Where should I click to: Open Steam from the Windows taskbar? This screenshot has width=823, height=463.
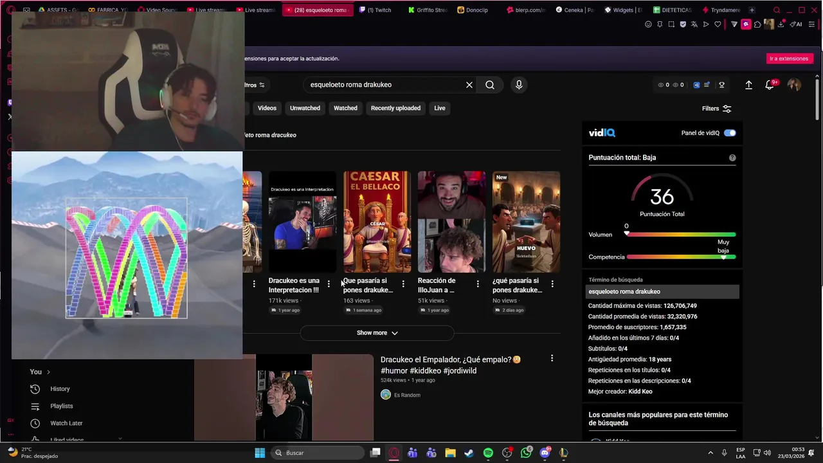pos(469,453)
